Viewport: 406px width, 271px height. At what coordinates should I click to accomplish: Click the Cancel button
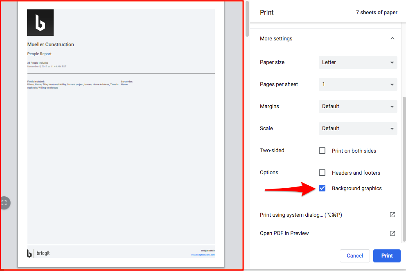click(355, 256)
